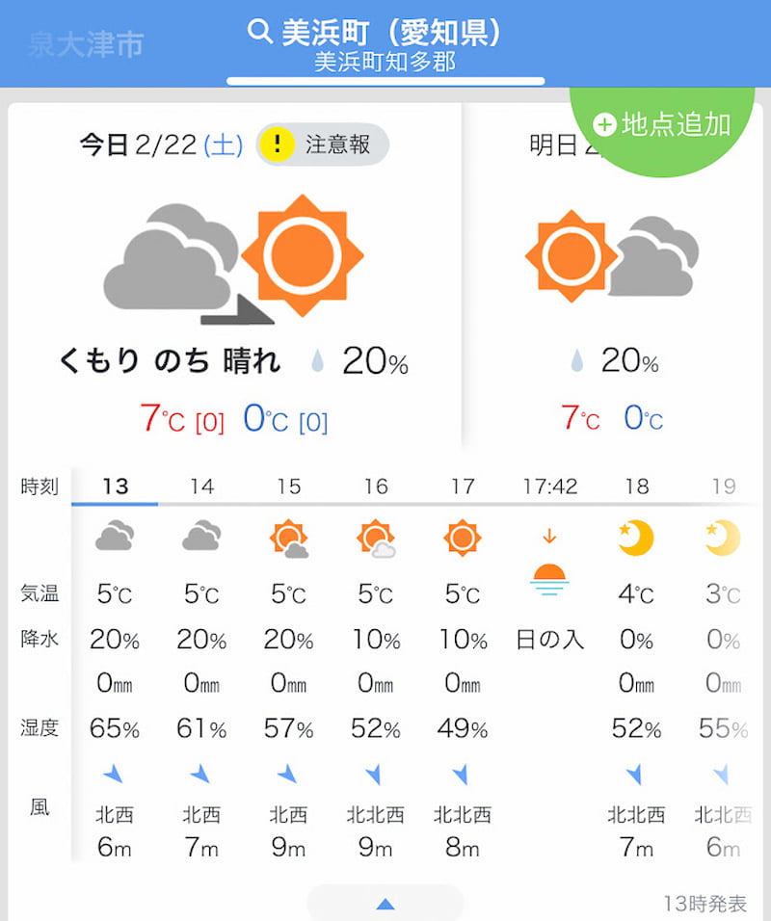Screen dimensions: 771x921
Task: Click today's 20% precipitation droplet icon
Action: (317, 361)
